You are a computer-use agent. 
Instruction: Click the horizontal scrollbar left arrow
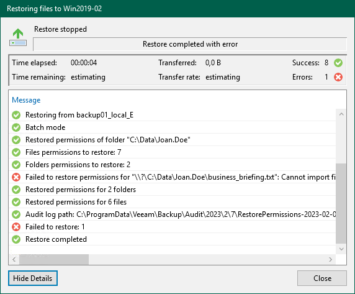click(x=14, y=259)
